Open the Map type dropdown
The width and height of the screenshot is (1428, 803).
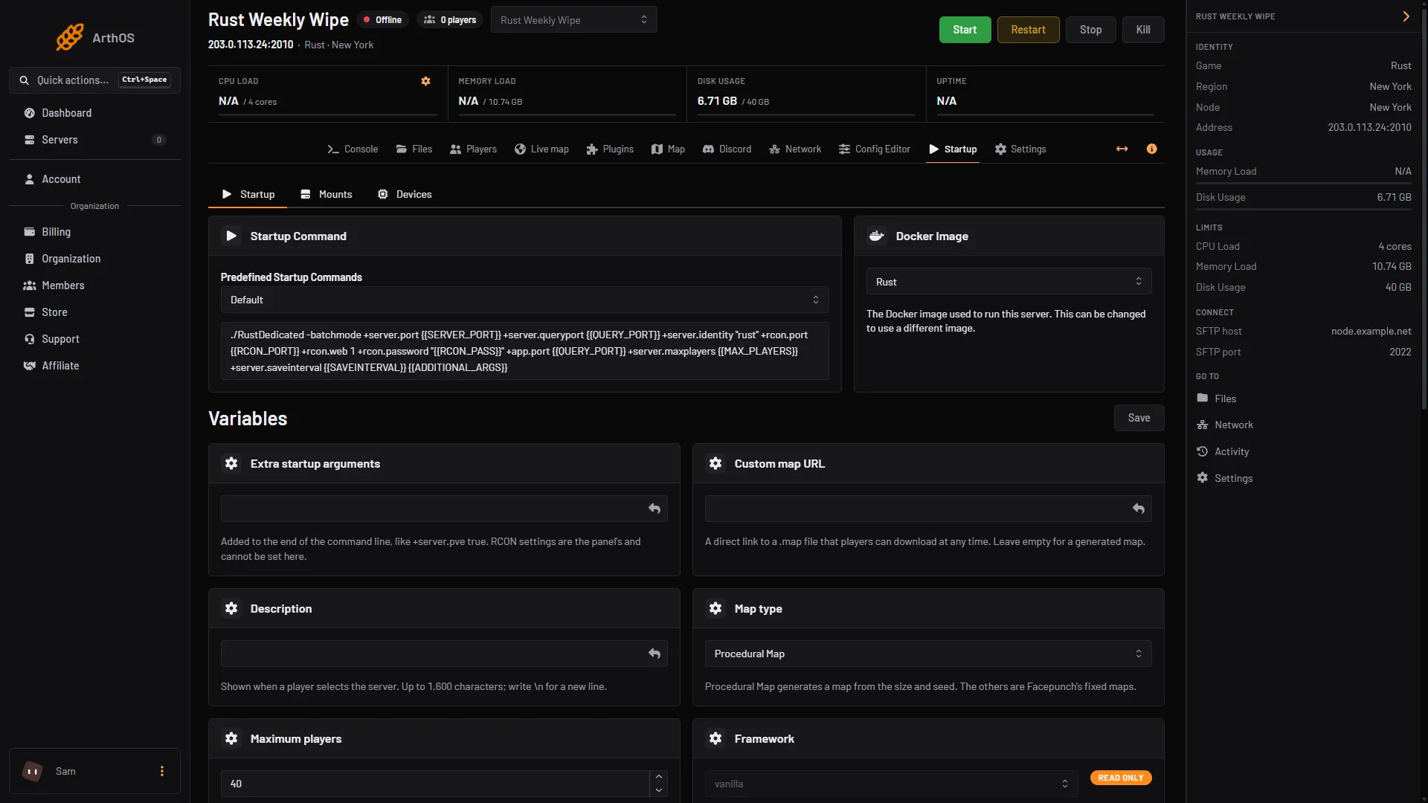(927, 654)
